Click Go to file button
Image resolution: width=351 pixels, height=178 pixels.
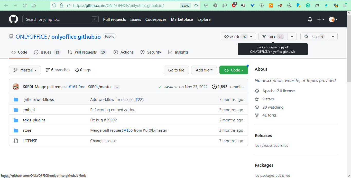(x=176, y=70)
